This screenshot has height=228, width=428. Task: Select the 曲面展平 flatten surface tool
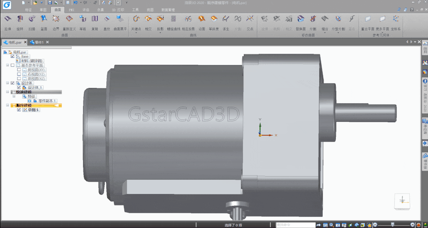(120, 23)
